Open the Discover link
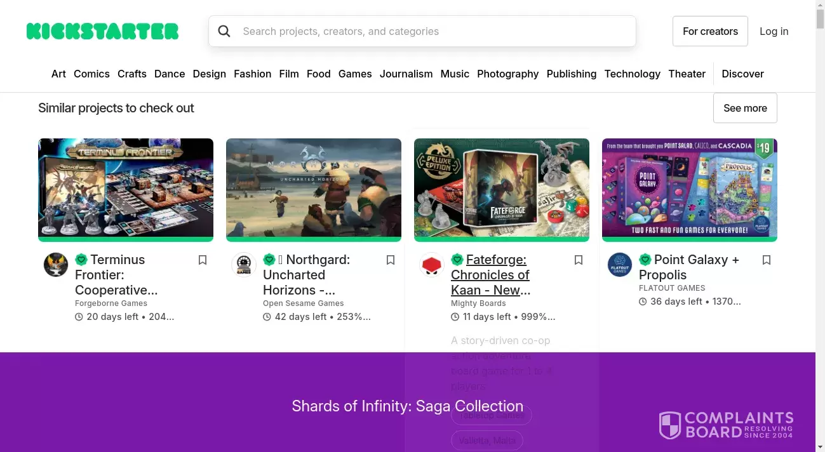This screenshot has width=825, height=452. click(x=743, y=74)
